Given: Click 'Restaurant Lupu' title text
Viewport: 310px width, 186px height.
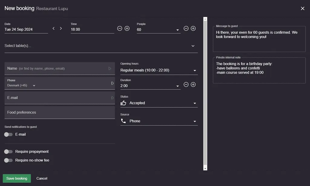Looking at the screenshot, I should point(52,8).
